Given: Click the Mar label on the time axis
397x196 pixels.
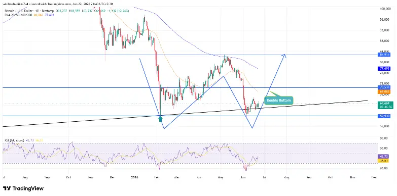Looking at the screenshot, I should (x=177, y=177).
